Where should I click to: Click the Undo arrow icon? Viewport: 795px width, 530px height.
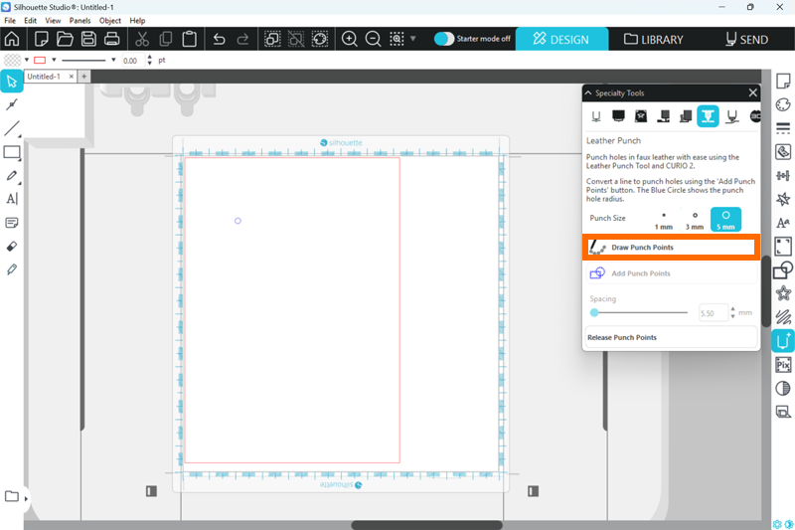[219, 40]
